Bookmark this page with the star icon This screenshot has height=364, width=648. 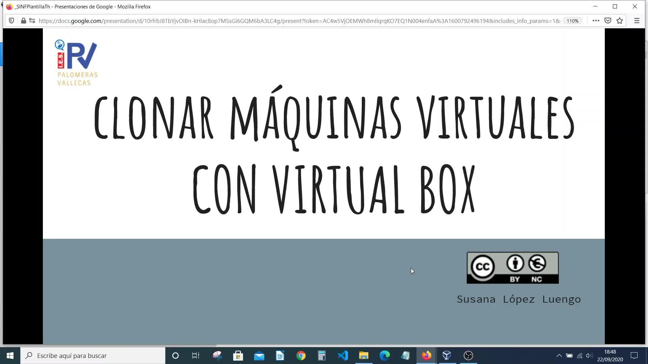coord(620,21)
